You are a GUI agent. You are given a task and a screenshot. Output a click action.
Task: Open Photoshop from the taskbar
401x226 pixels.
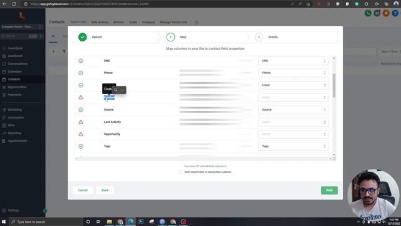point(141,222)
